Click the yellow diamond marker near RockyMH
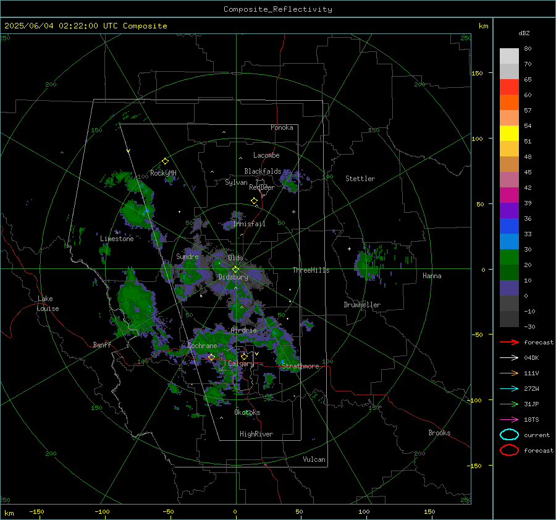Screen dimensions: 556x520 165,161
